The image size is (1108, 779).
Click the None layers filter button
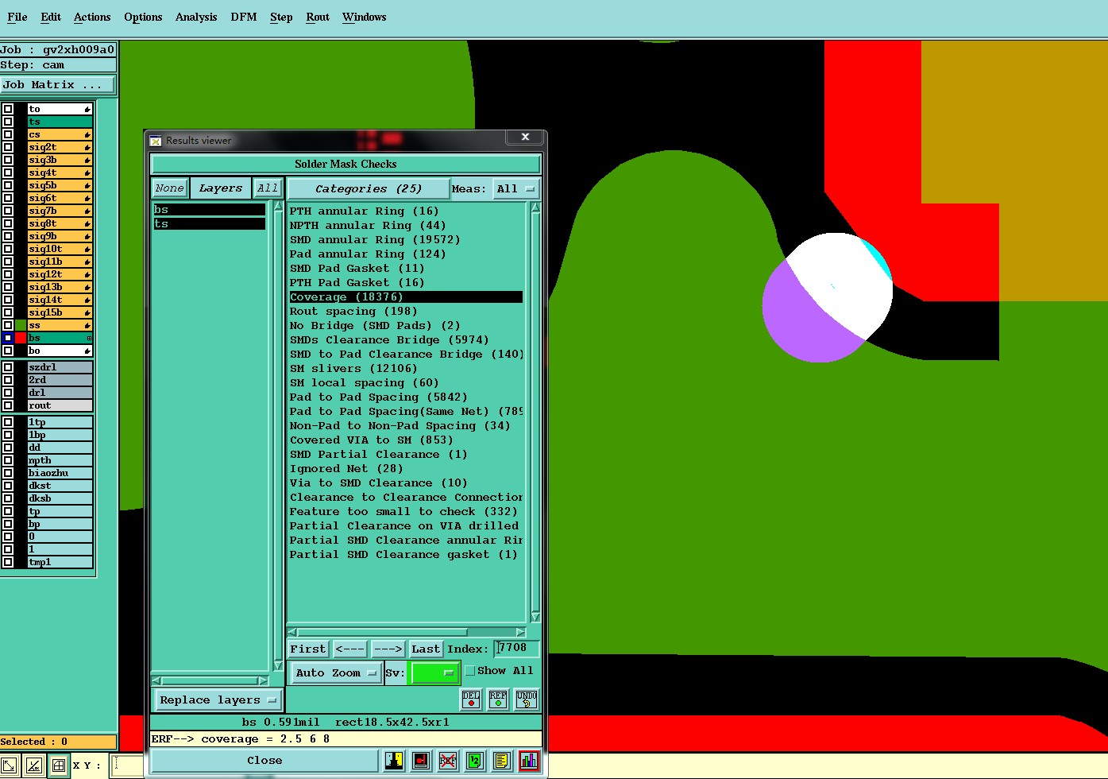coord(170,188)
